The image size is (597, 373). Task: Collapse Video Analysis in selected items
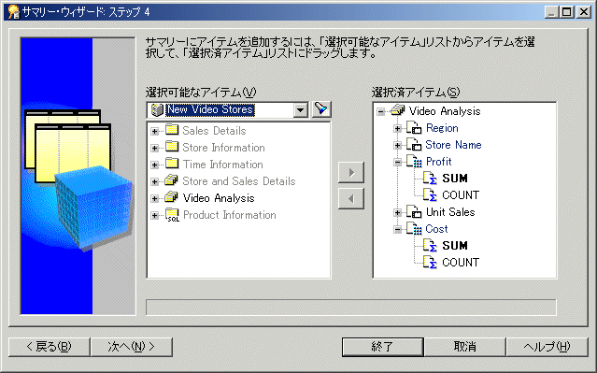coord(381,111)
